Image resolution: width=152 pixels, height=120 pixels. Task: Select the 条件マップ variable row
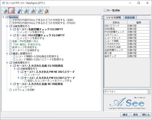click(127, 56)
